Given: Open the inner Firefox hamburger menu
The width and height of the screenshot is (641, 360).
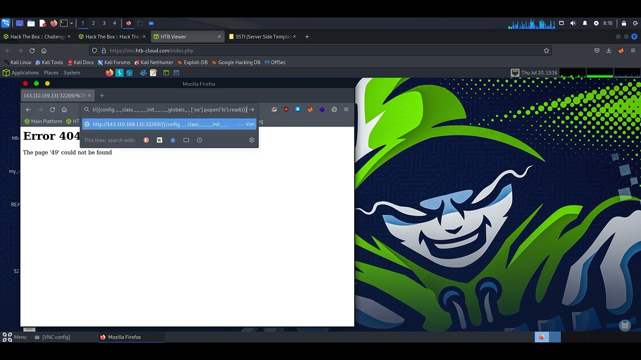Looking at the screenshot, I should [x=346, y=109].
